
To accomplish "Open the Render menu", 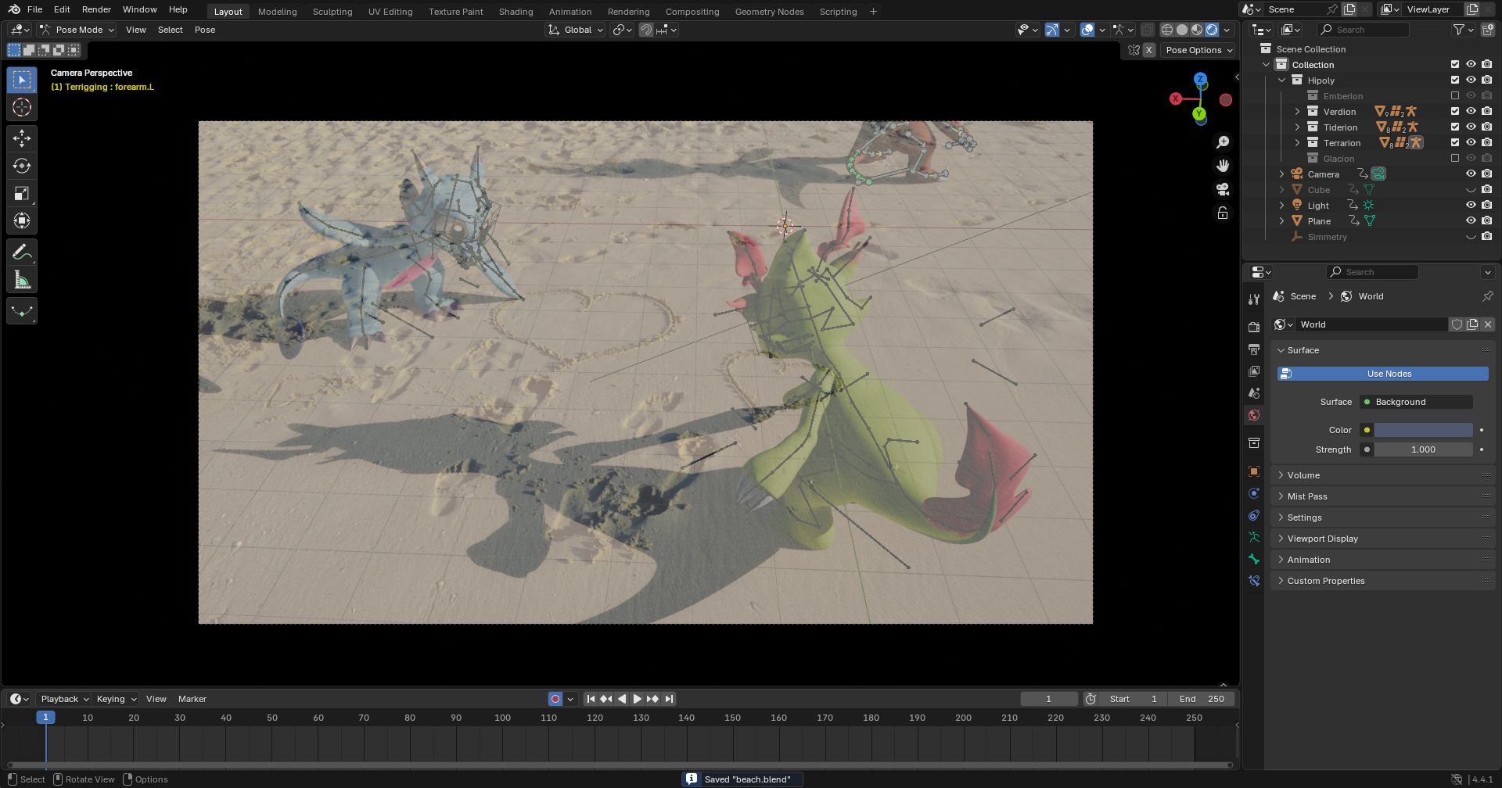I will tap(96, 9).
